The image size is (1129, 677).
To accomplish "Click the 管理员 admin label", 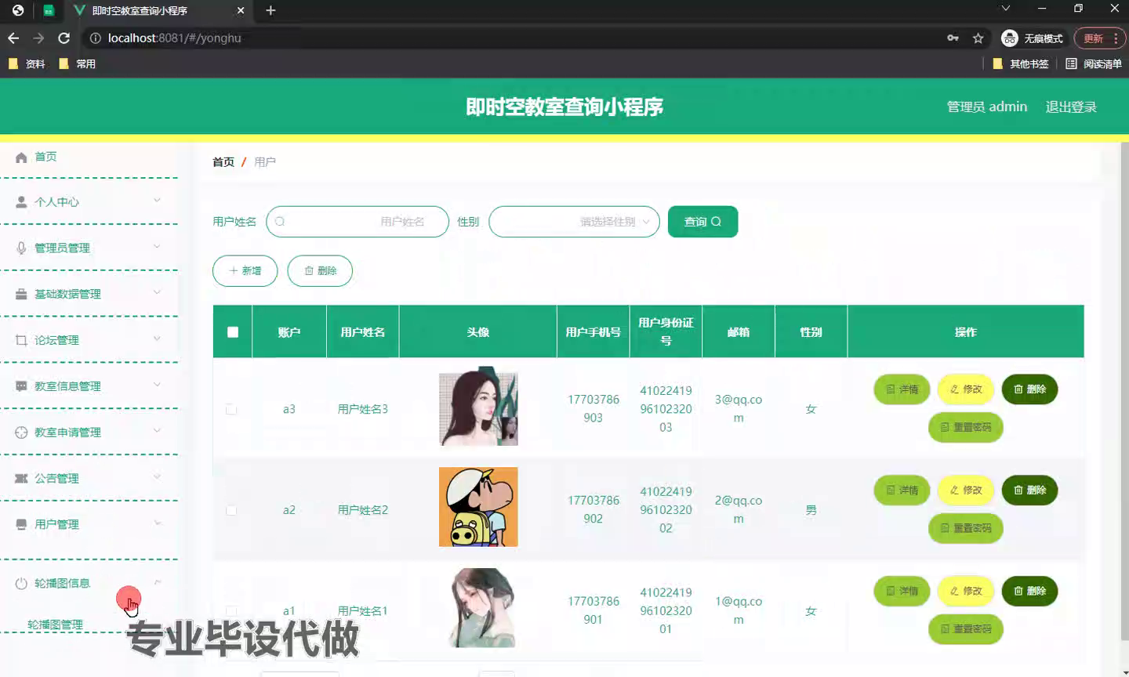I will pos(987,107).
